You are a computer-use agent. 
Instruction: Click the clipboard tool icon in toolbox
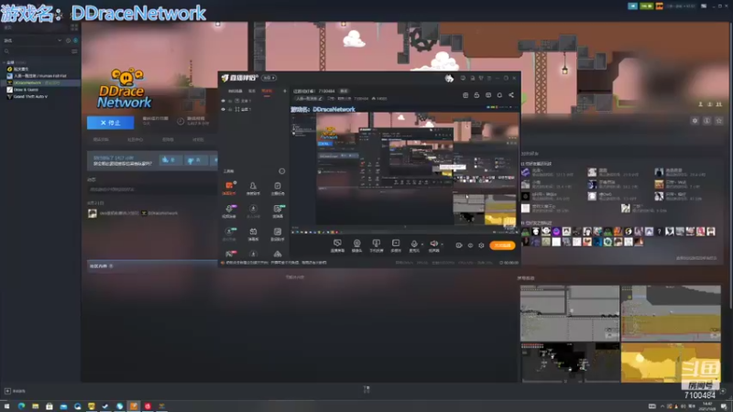[278, 188]
